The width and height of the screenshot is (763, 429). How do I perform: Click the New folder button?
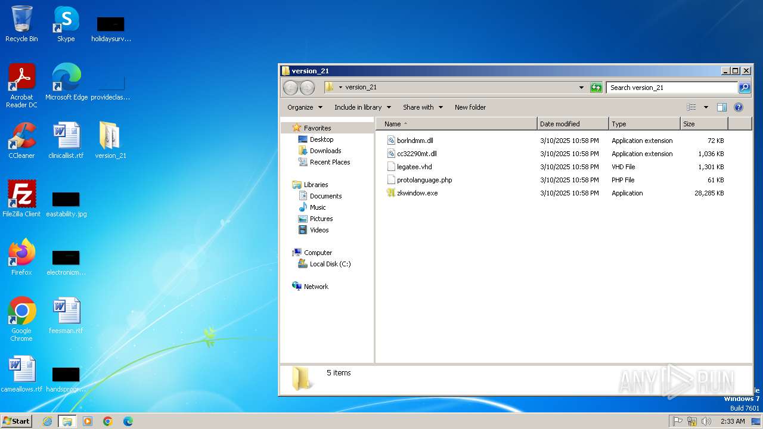coord(470,107)
